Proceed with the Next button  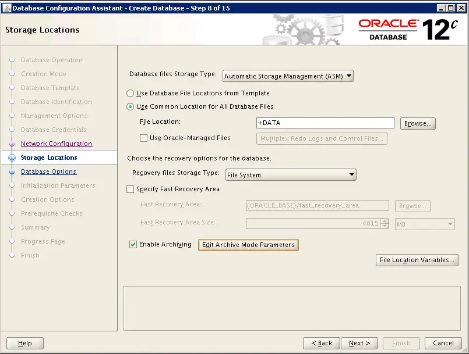coord(359,344)
